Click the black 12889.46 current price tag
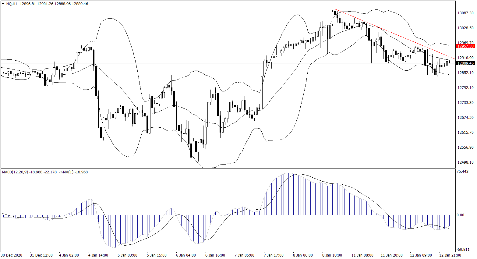This screenshot has height=259, width=477. 465,63
